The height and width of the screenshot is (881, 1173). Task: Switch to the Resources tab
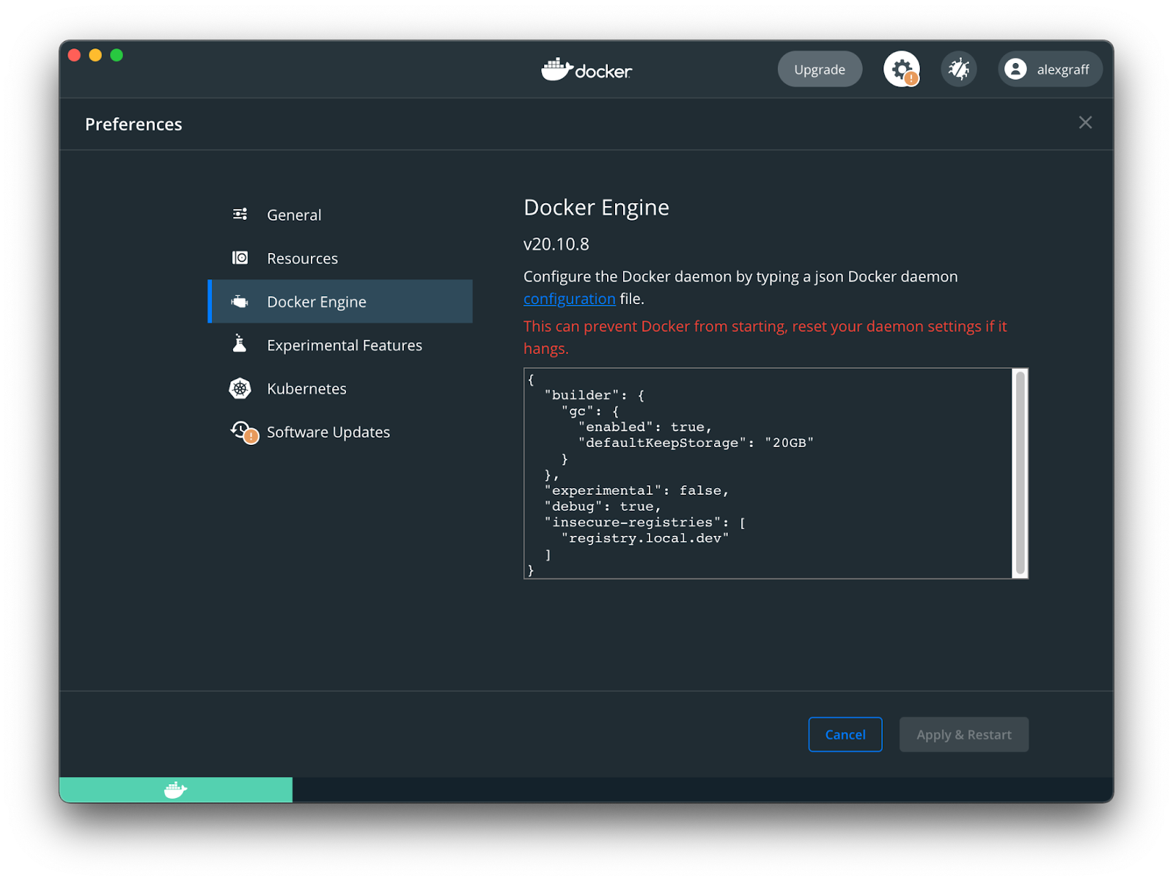point(340,258)
